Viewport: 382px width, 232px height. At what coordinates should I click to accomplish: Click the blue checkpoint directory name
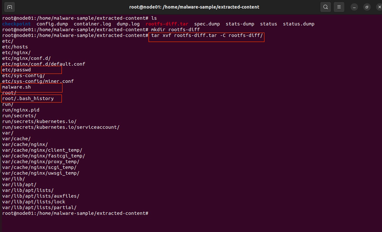16,24
